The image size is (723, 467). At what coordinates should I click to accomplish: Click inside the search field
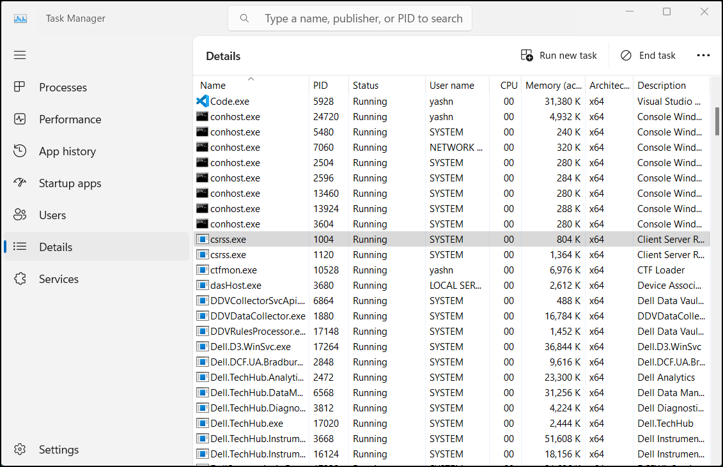pyautogui.click(x=349, y=18)
